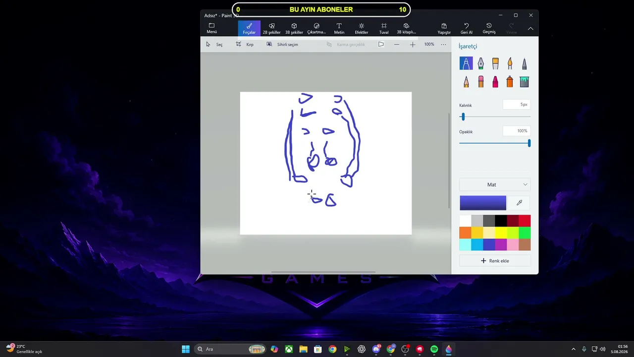Click the horizontal canvas scrollbar
This screenshot has width=634, height=357.
point(323,272)
